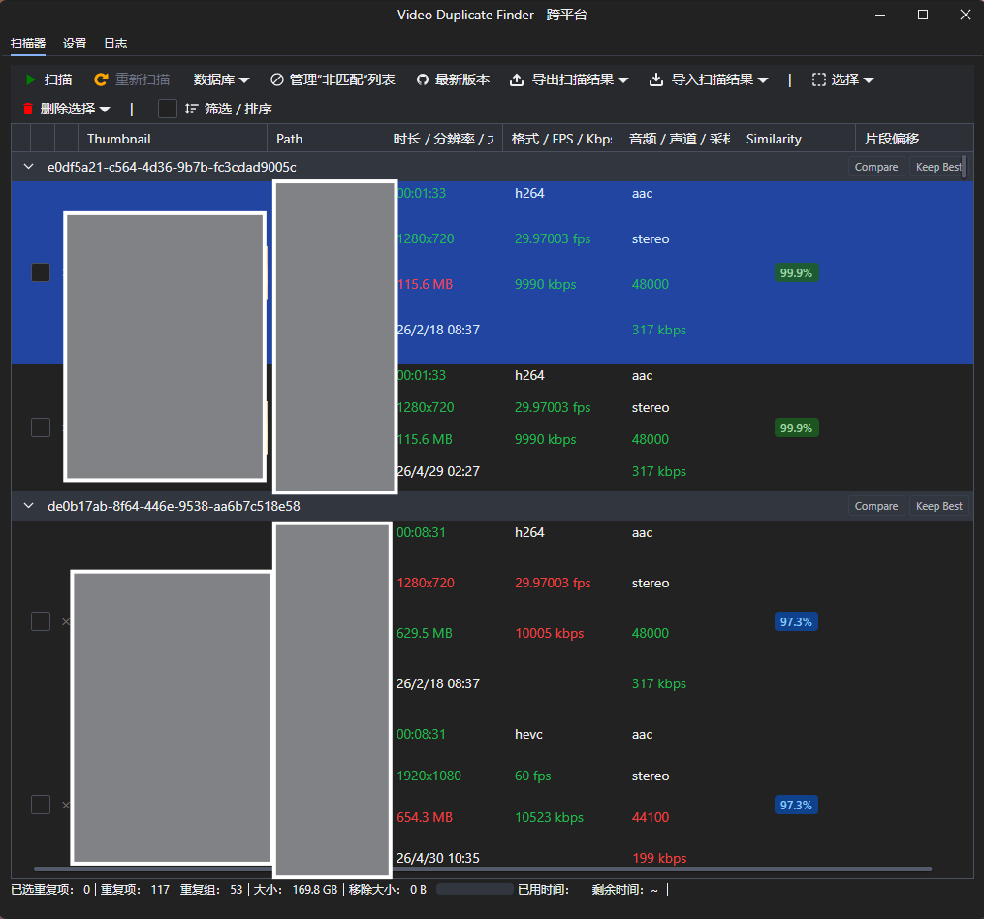The height and width of the screenshot is (919, 984).
Task: Open the database dropdown menu
Action: tap(221, 79)
